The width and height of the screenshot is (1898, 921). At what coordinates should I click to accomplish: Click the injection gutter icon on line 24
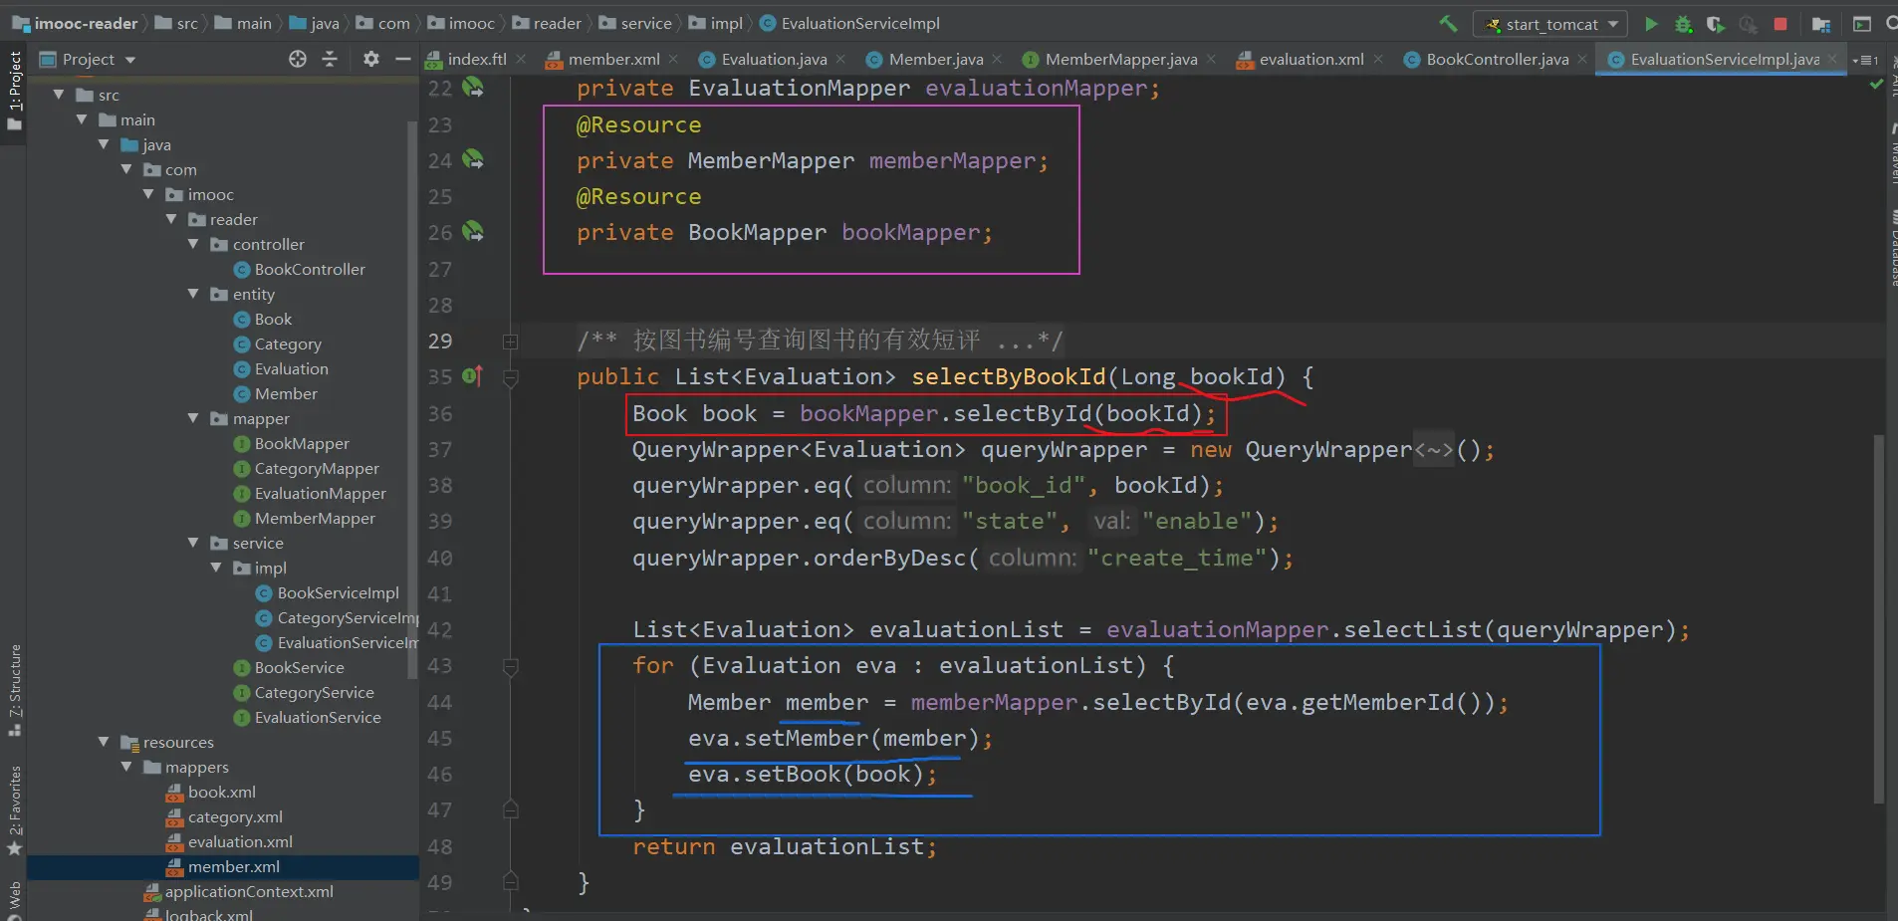tap(473, 159)
